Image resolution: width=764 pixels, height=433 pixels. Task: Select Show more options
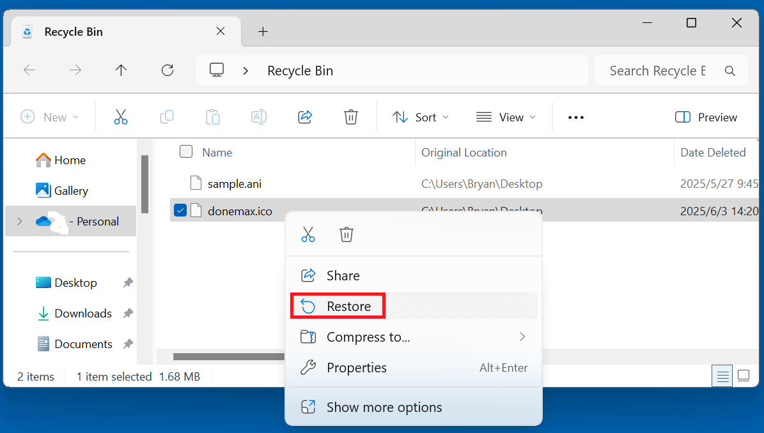(384, 407)
